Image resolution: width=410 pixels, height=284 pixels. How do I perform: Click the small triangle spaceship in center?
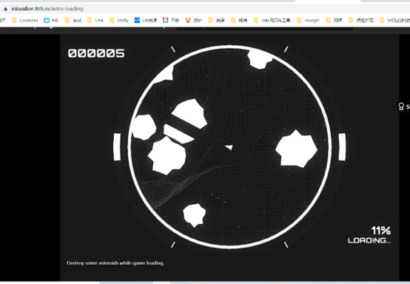229,147
